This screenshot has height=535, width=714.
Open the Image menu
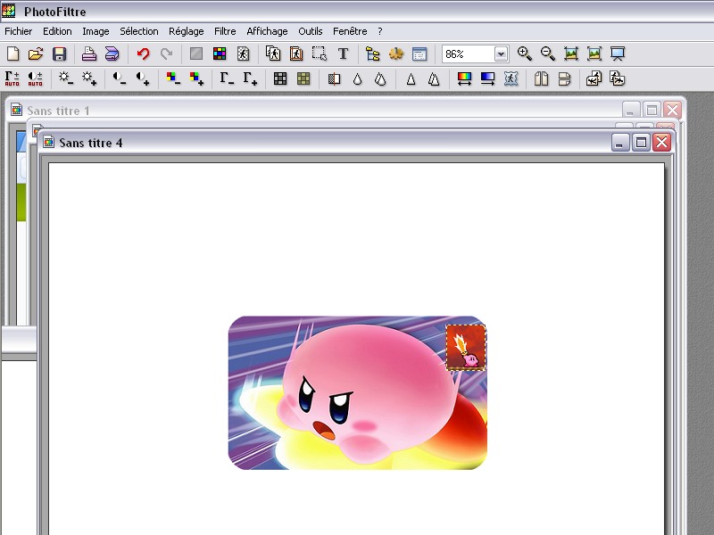pyautogui.click(x=95, y=31)
